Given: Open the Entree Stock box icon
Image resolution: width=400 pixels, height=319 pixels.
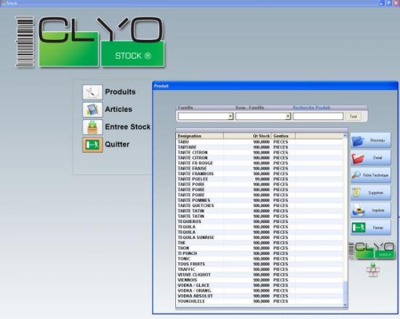Looking at the screenshot, I should (92, 127).
